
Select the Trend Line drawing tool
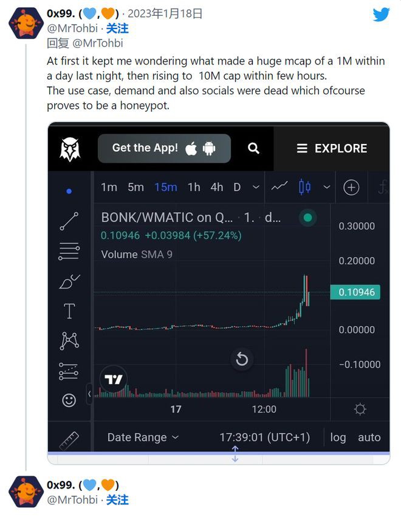(69, 221)
